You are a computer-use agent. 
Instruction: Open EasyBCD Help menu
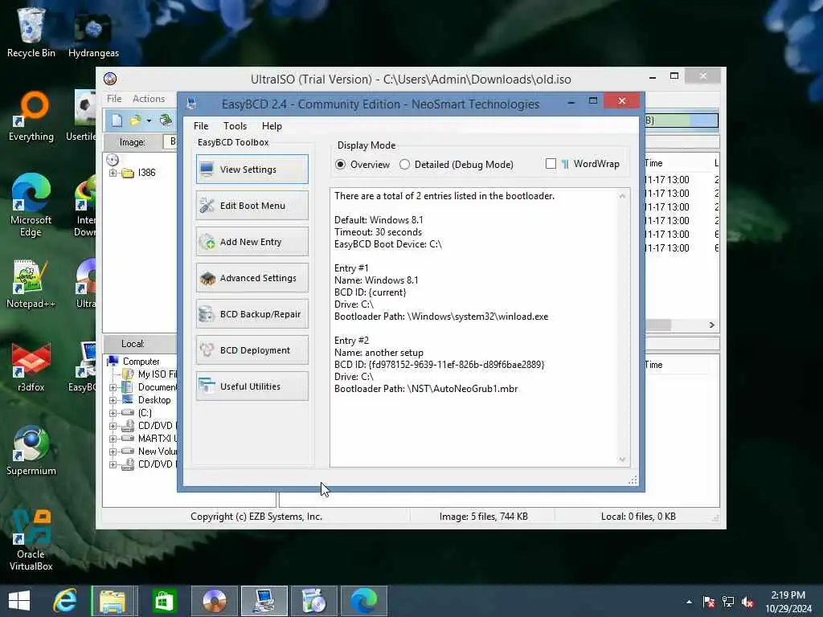pyautogui.click(x=272, y=126)
